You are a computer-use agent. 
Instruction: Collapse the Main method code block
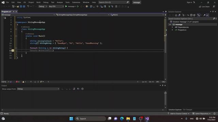16,36
